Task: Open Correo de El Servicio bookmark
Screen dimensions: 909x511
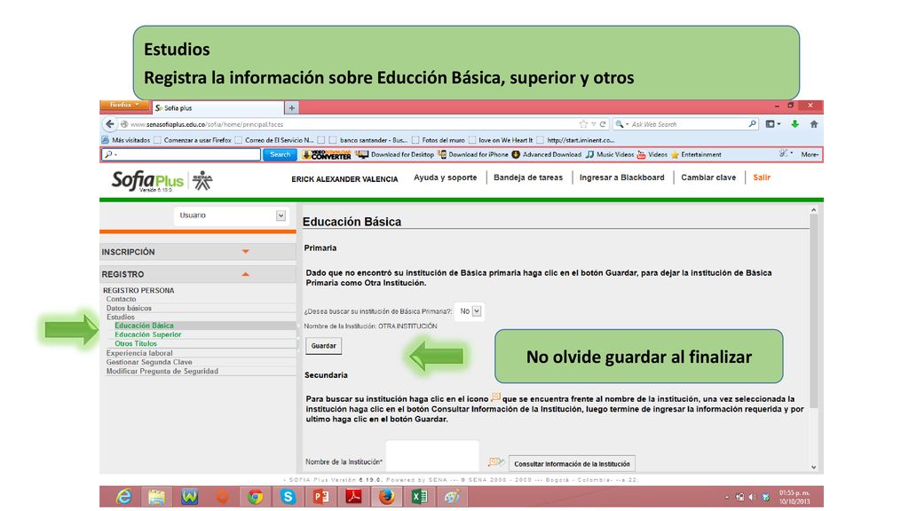Action: click(x=274, y=140)
